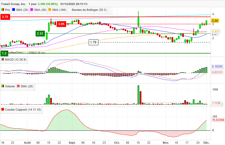Click the SMA (20) price legend label
Viewport: 225px width, 145px height.
point(22,10)
